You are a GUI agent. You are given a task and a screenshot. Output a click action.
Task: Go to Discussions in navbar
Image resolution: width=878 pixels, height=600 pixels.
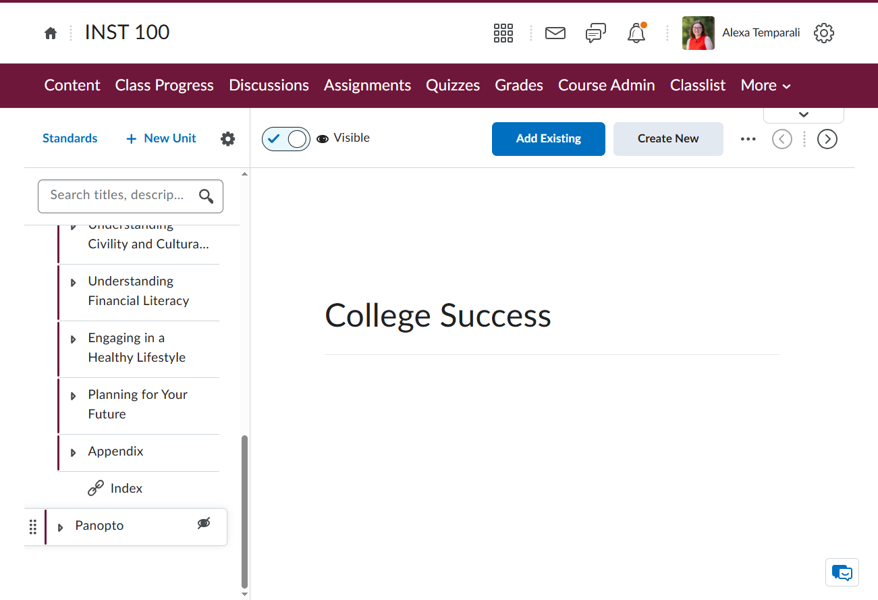pos(269,86)
